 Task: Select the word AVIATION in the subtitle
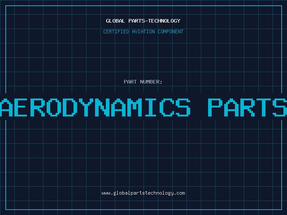(x=143, y=32)
